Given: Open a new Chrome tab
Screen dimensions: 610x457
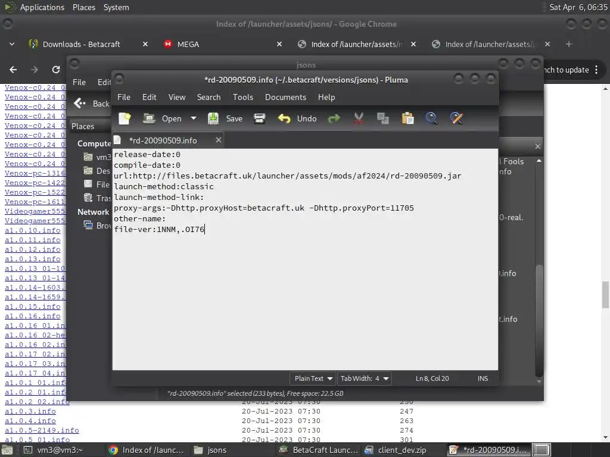Looking at the screenshot, I should pyautogui.click(x=569, y=44).
